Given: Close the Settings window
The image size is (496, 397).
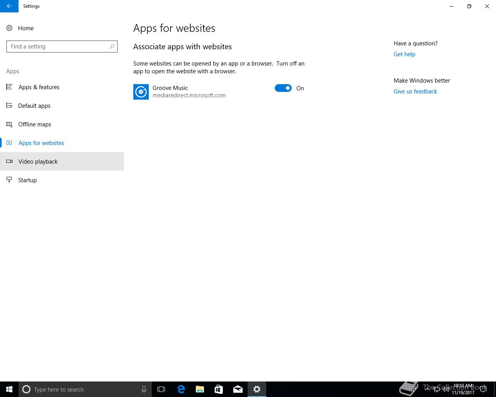Looking at the screenshot, I should [487, 6].
